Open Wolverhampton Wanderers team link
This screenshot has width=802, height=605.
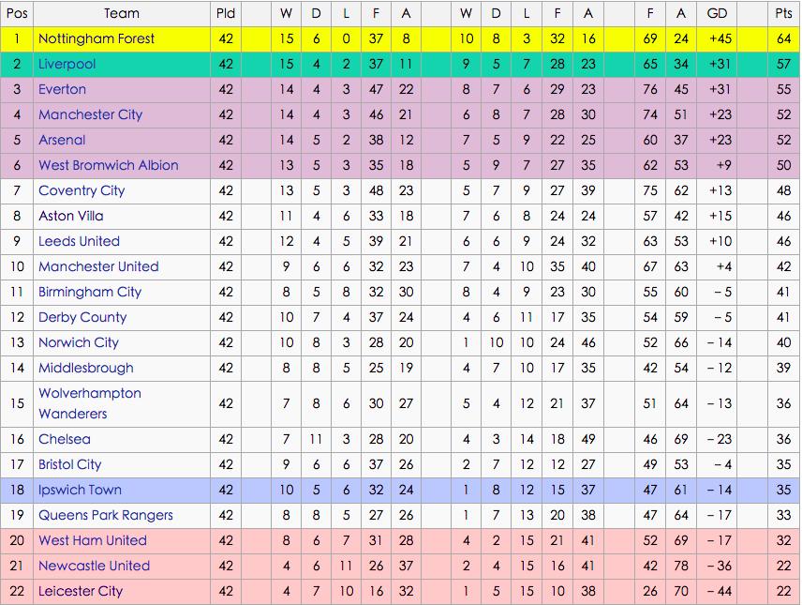tap(90, 403)
